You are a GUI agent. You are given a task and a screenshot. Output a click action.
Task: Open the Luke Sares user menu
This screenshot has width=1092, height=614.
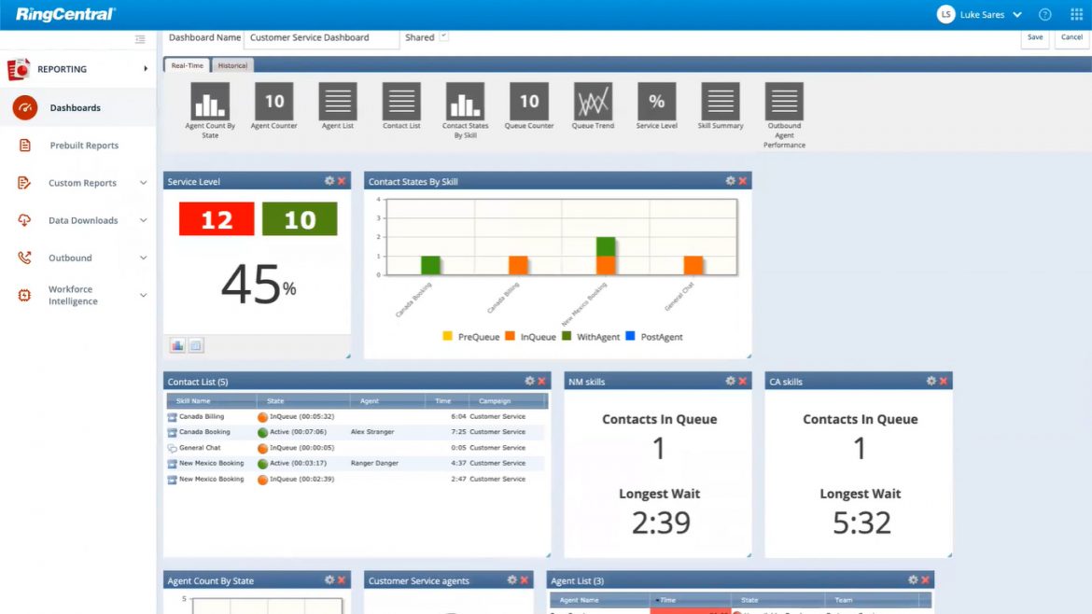[979, 14]
